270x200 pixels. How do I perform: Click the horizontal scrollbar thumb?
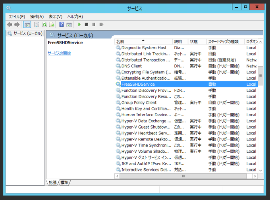[x=183, y=176]
